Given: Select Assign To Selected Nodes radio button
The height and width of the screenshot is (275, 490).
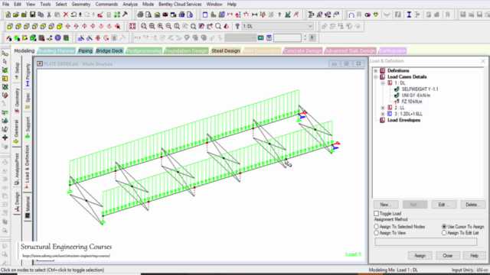Looking at the screenshot, I should 376,227.
